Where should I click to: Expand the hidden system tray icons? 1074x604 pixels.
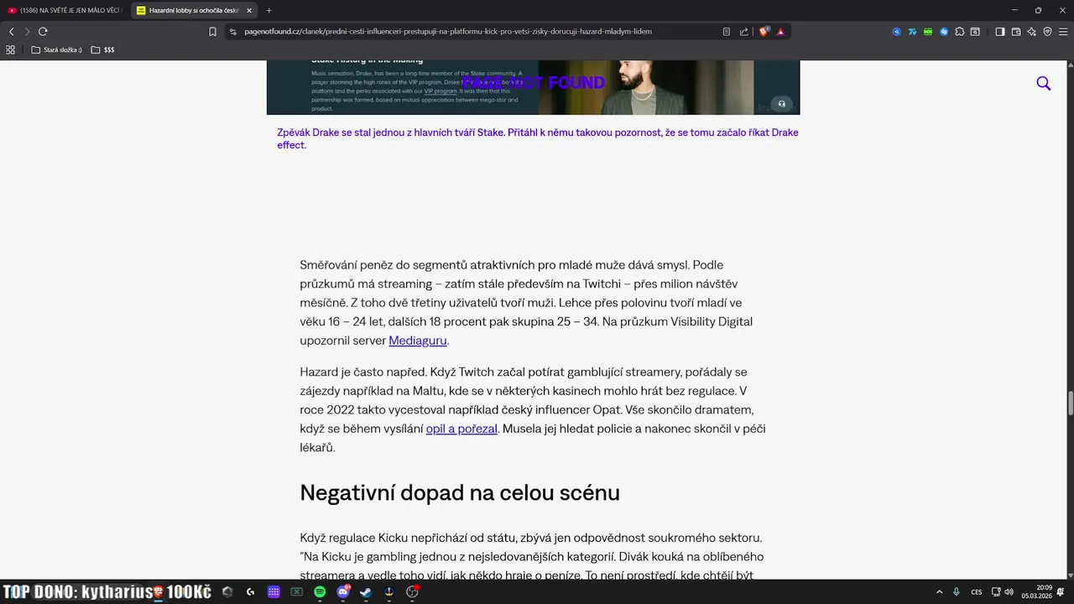(x=939, y=592)
